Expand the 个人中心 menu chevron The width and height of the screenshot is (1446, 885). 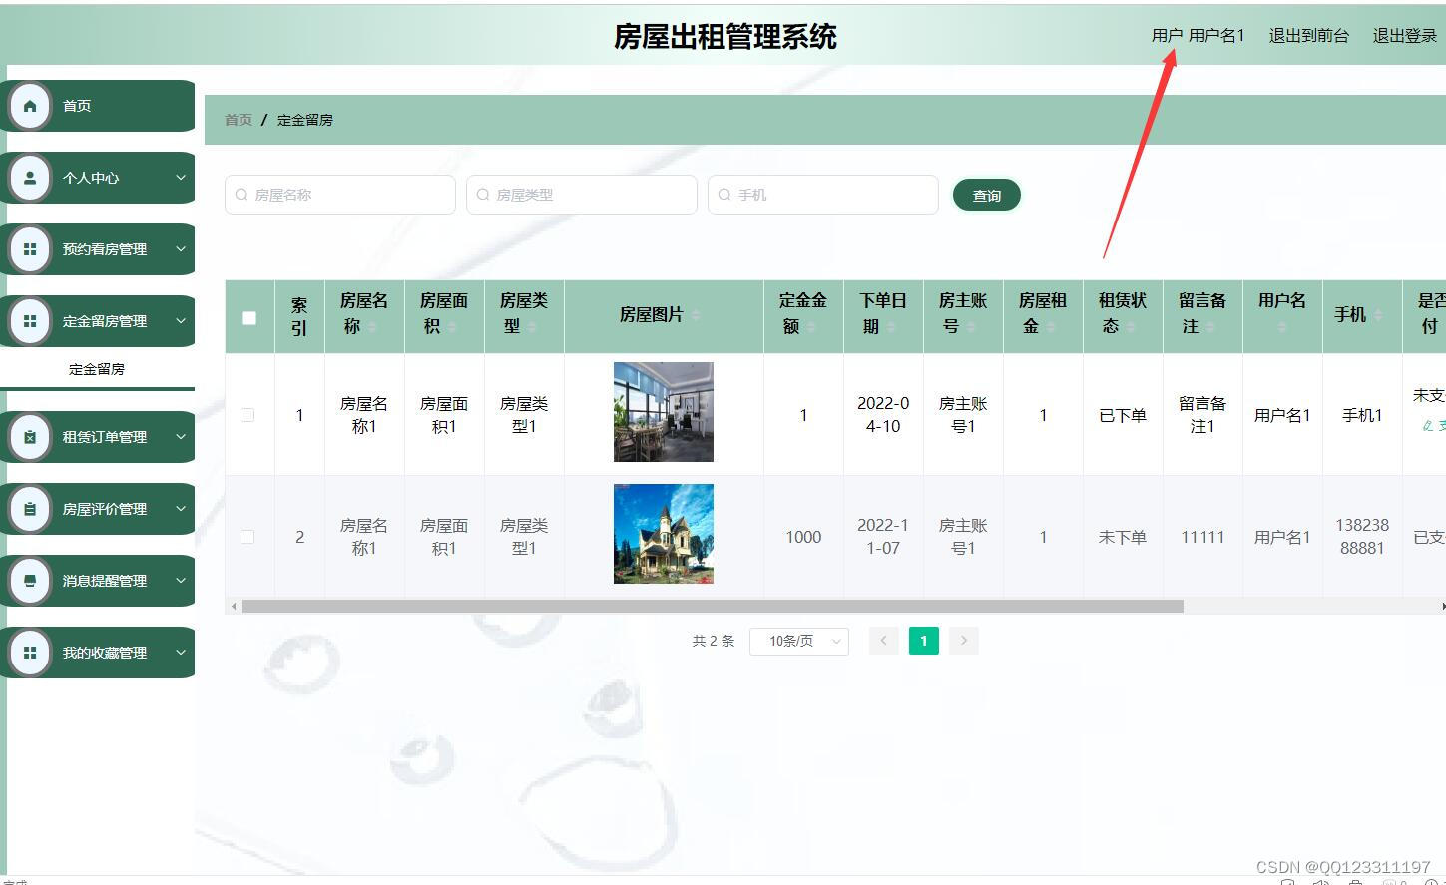point(181,178)
